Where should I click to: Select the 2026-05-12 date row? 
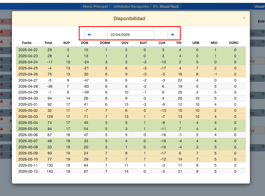[28, 171]
